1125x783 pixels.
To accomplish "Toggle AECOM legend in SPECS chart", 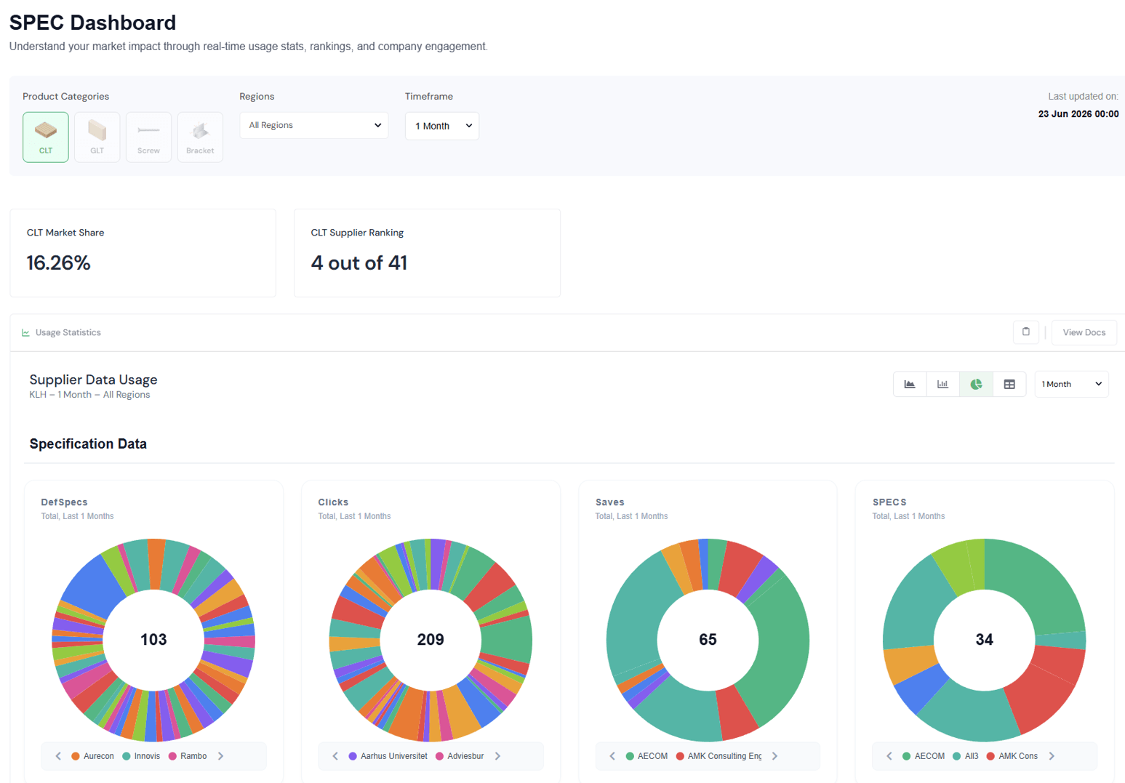I will pos(924,756).
